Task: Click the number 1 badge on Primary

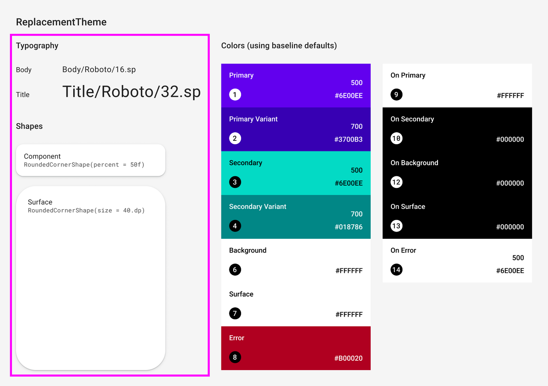Action: [235, 95]
